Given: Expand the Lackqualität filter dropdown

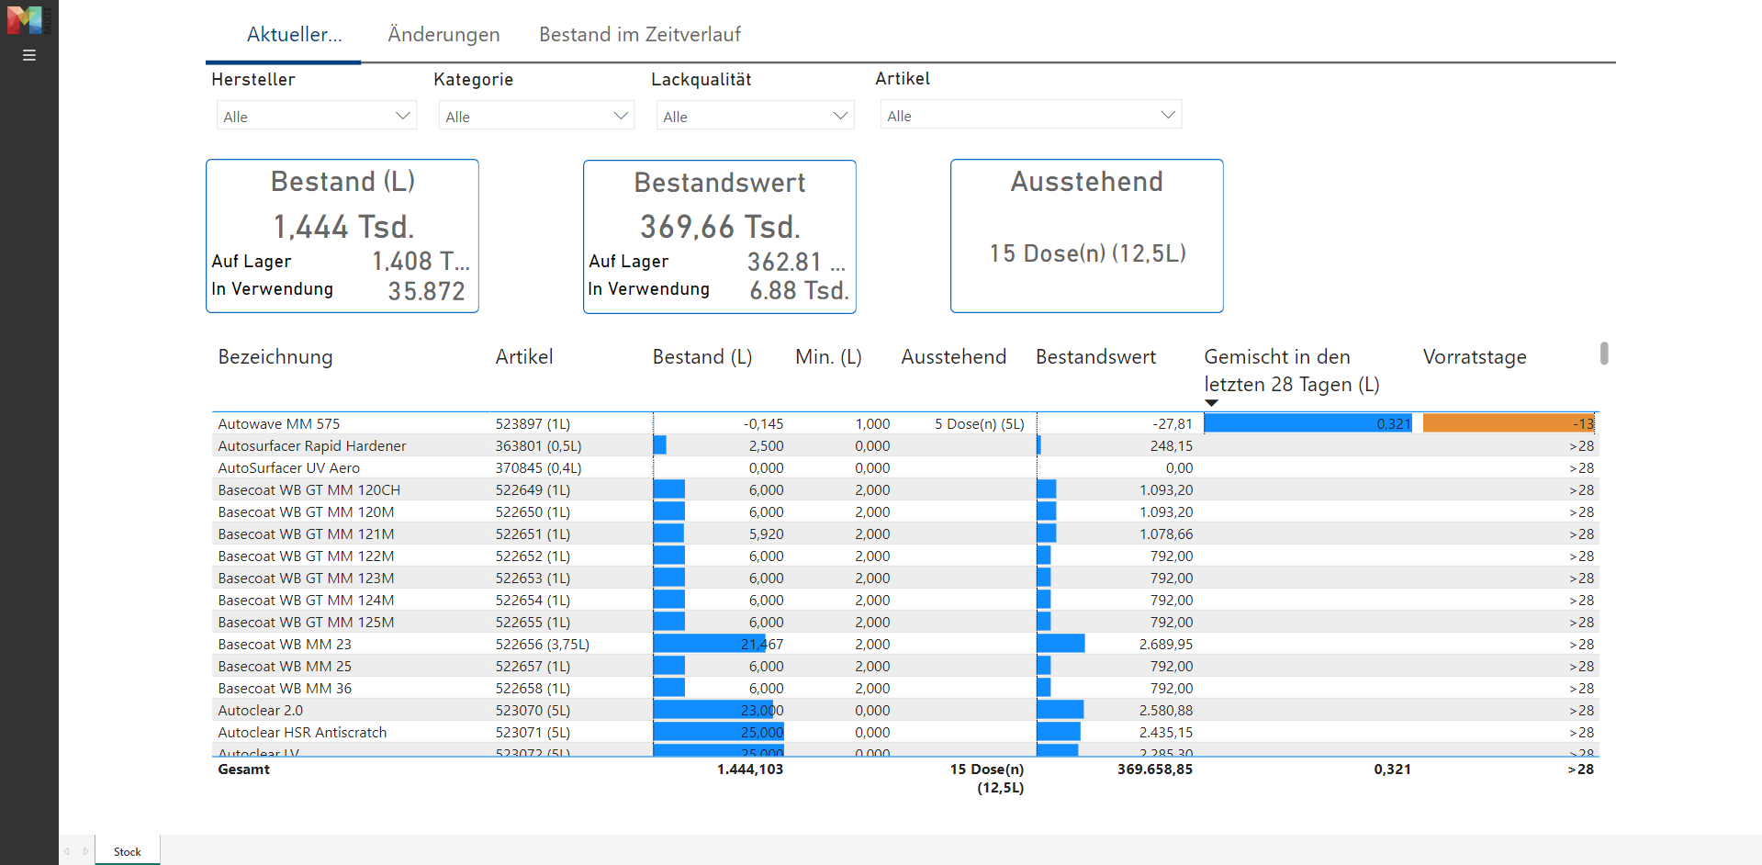Looking at the screenshot, I should 755,116.
